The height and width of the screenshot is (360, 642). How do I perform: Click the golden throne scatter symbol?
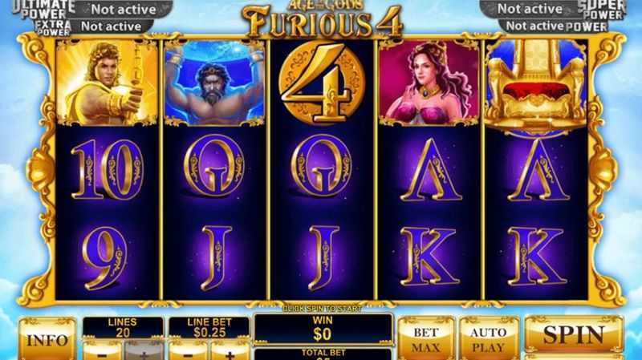[536, 87]
